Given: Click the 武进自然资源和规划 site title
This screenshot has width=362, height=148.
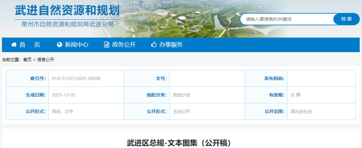Looking at the screenshot, I should [x=67, y=10].
